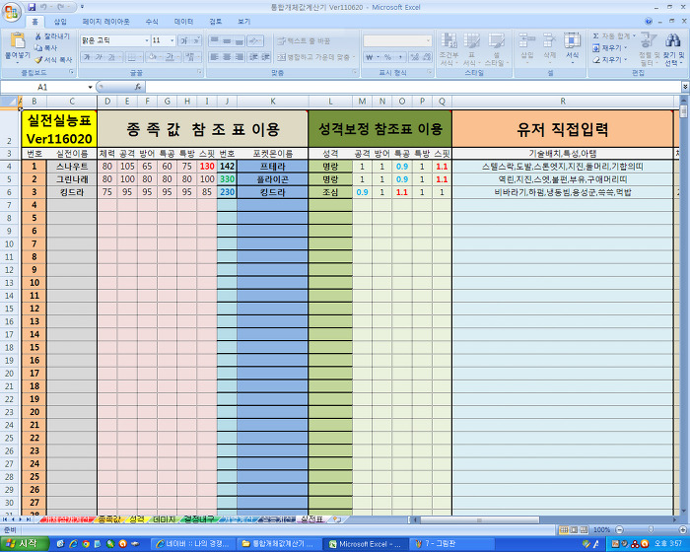
Task: Click the Office button logo
Action: pyautogui.click(x=12, y=12)
